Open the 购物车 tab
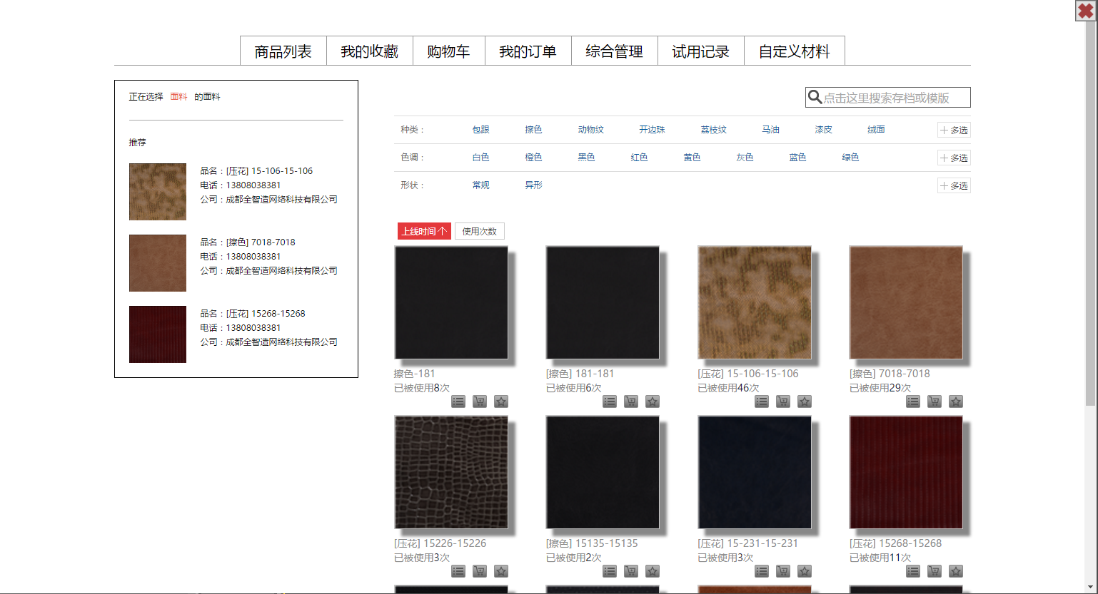 point(448,51)
